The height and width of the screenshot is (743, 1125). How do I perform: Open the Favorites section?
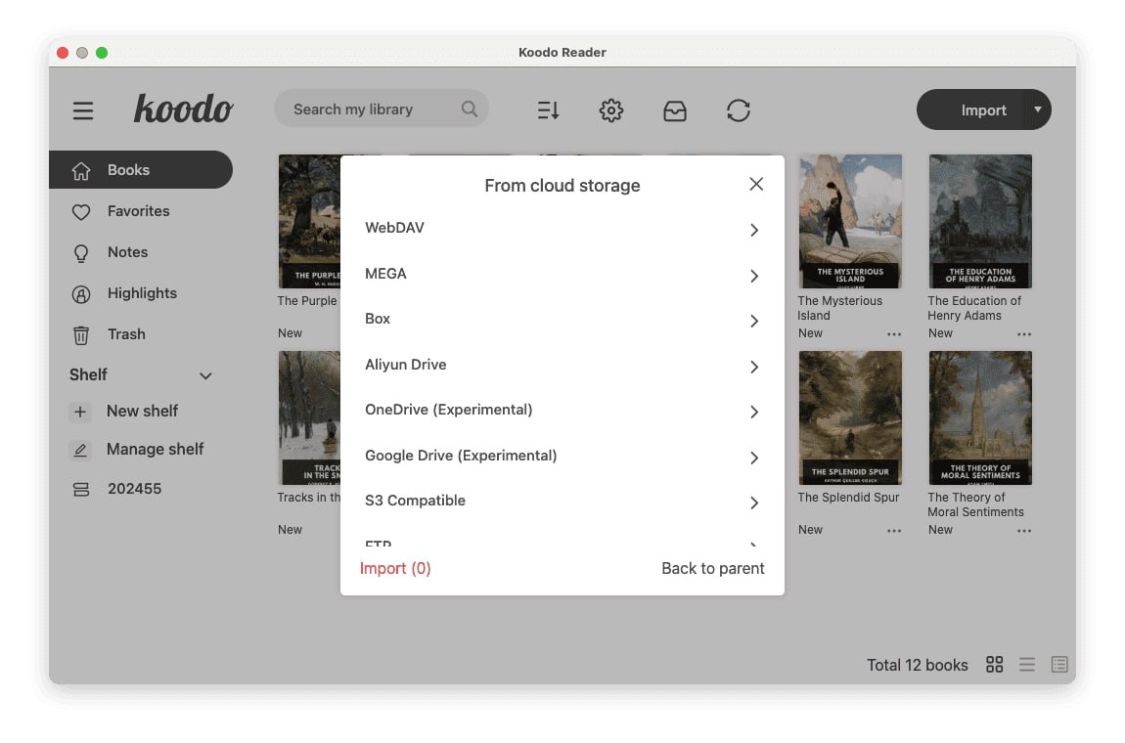click(141, 211)
